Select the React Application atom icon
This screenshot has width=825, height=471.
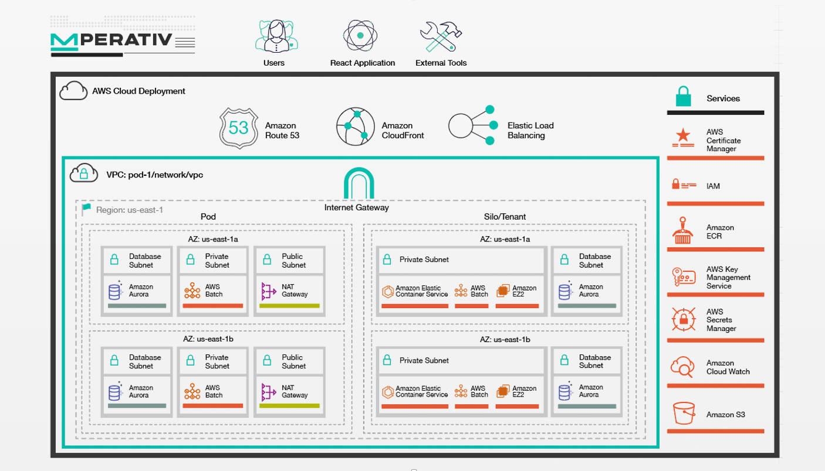[x=360, y=36]
